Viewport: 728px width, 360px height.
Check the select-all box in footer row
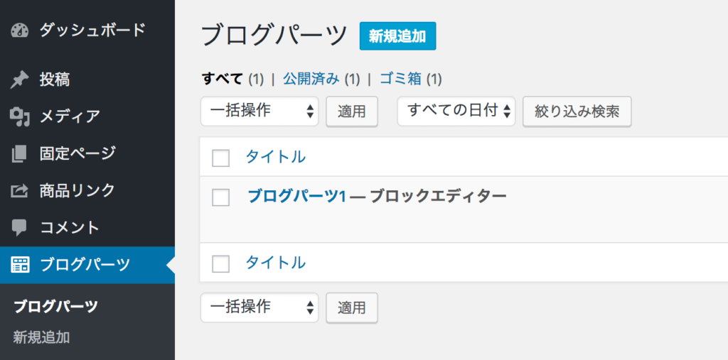click(220, 263)
